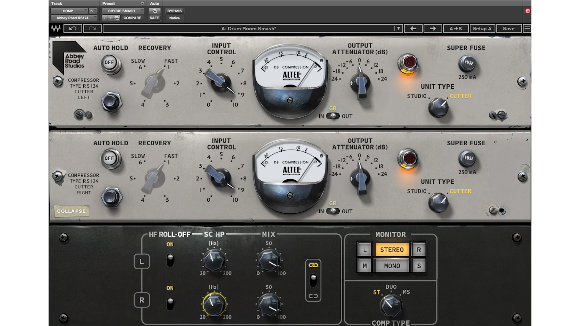Redo the last change
This screenshot has height=326, width=580.
pyautogui.click(x=92, y=29)
